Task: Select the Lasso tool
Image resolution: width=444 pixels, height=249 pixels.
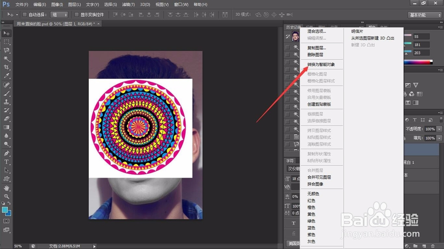Action: pos(6,51)
